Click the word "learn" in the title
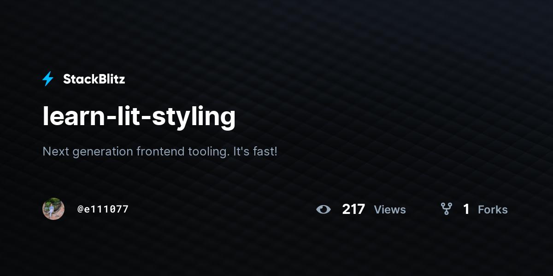Image resolution: width=553 pixels, height=276 pixels. [x=73, y=116]
